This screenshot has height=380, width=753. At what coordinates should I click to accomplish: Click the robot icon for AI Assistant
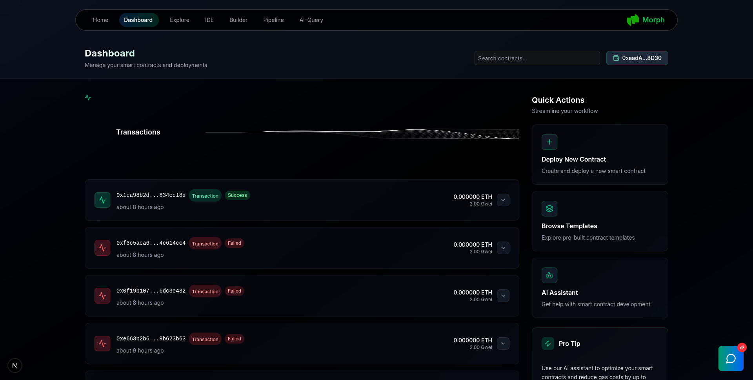(549, 275)
